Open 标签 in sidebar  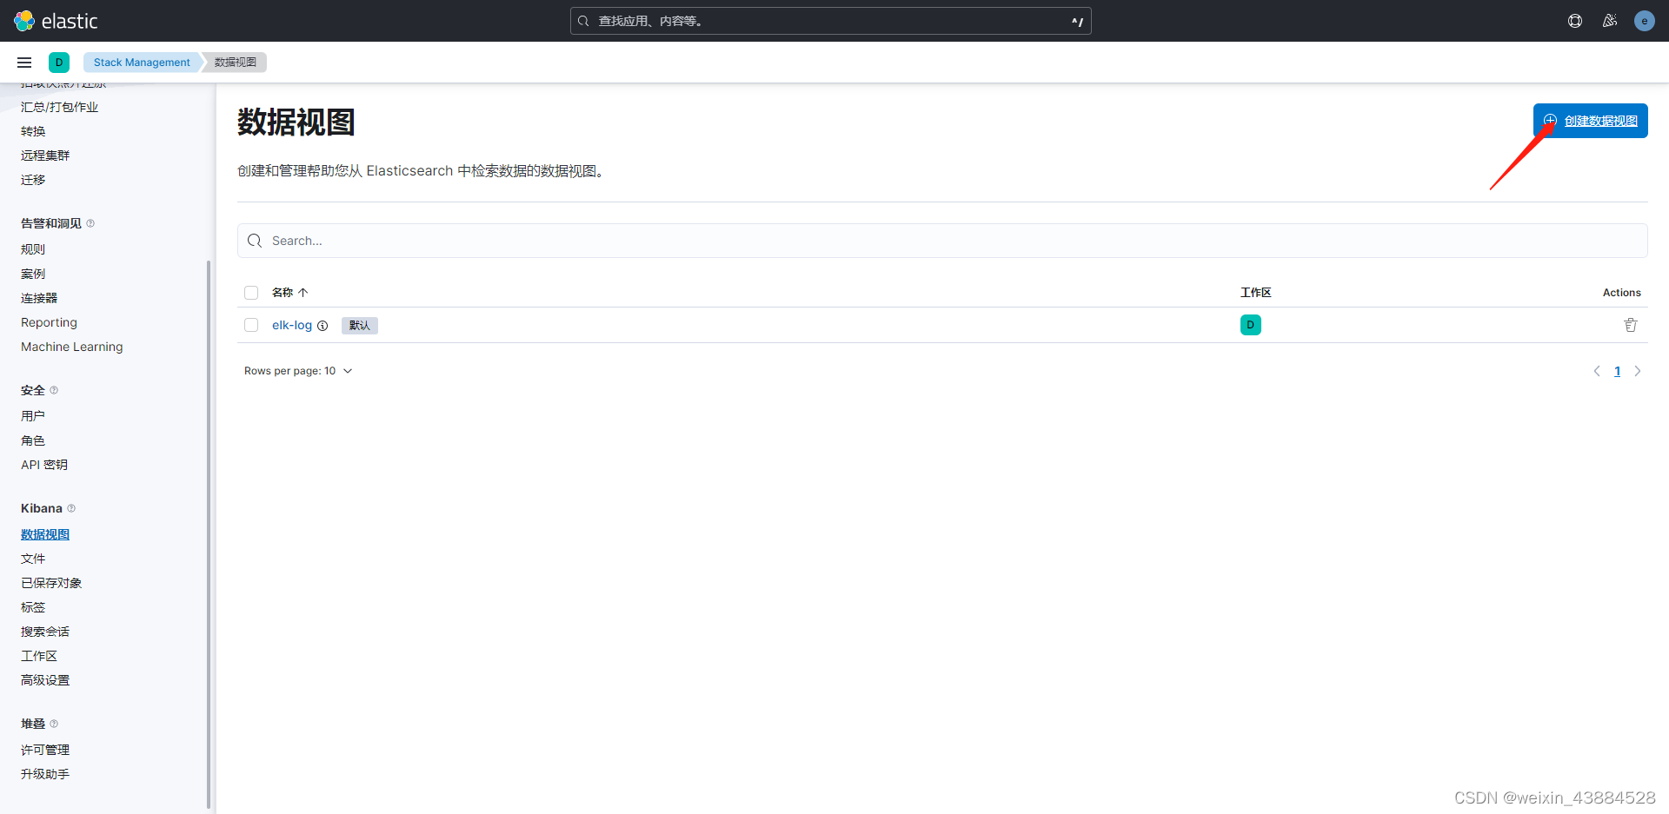[33, 607]
